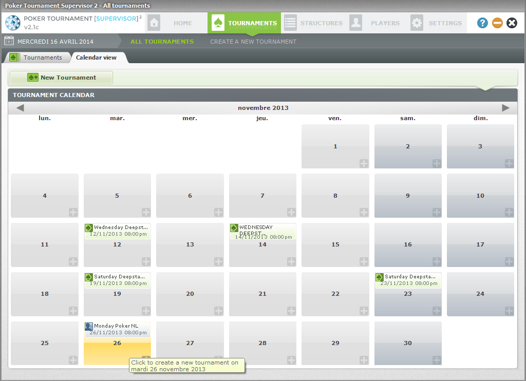Open the Structures section

(x=313, y=23)
